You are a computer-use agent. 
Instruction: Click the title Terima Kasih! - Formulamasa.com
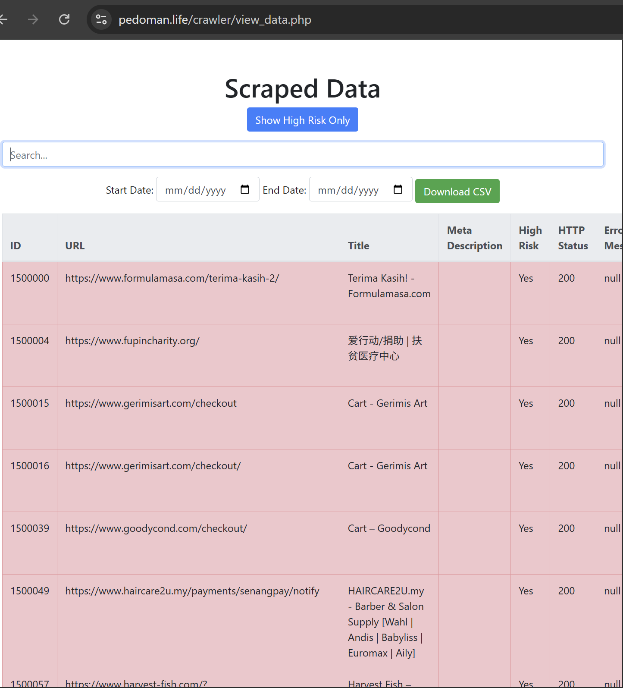click(389, 286)
